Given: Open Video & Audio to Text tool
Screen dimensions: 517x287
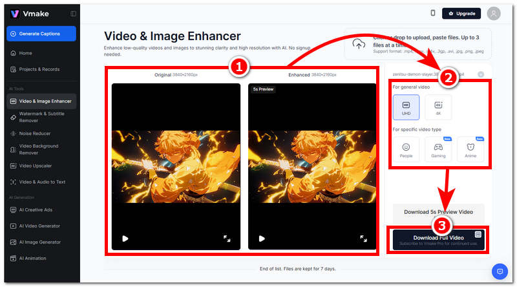Looking at the screenshot, I should click(41, 182).
